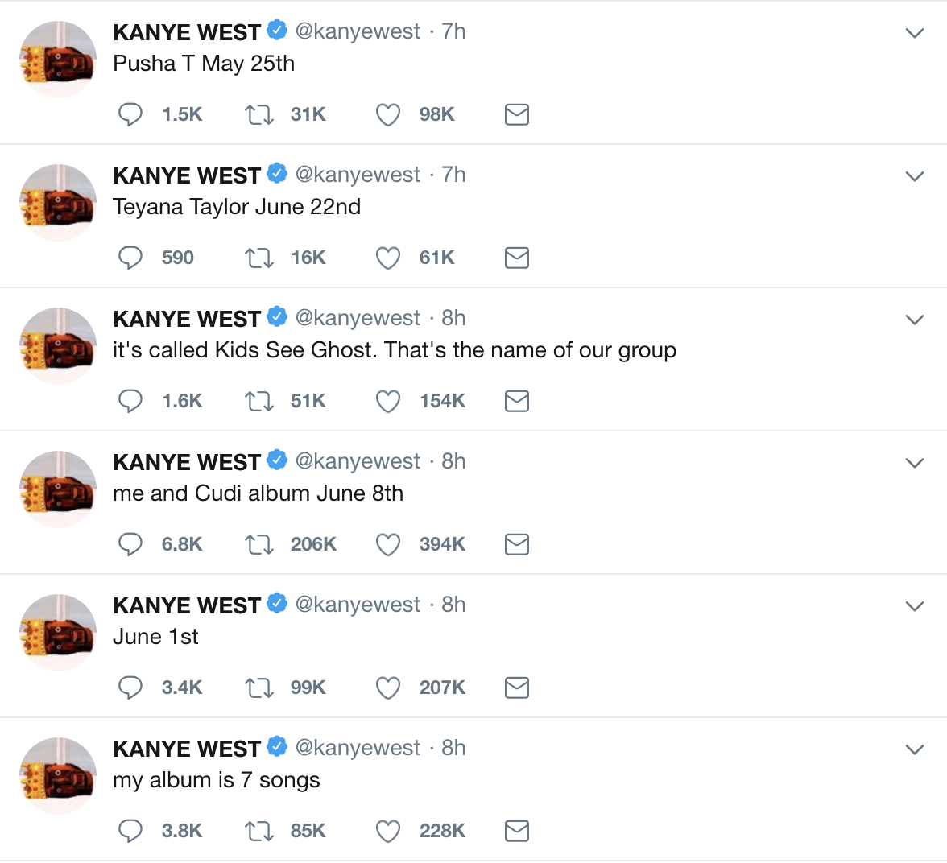Open the 7h timestamp on Pusha T tweet

(453, 31)
